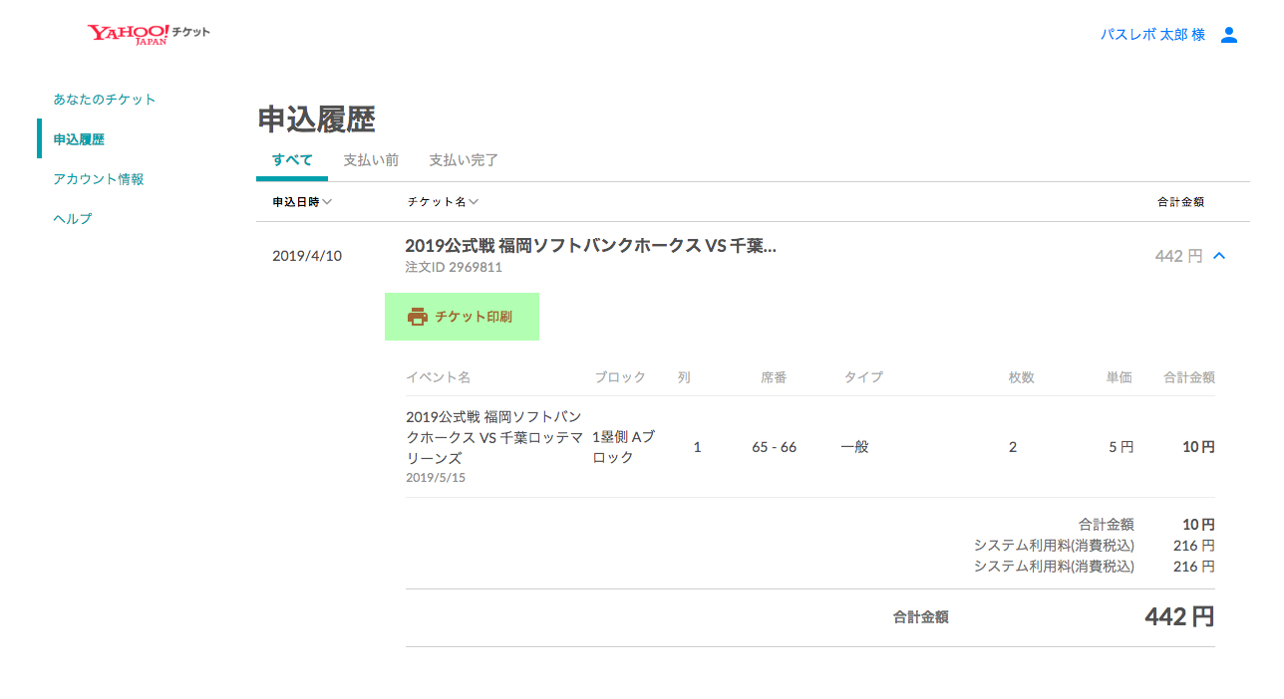Image resolution: width=1284 pixels, height=699 pixels.
Task: Click the 1塁側 Aブロック cell
Action: [624, 447]
